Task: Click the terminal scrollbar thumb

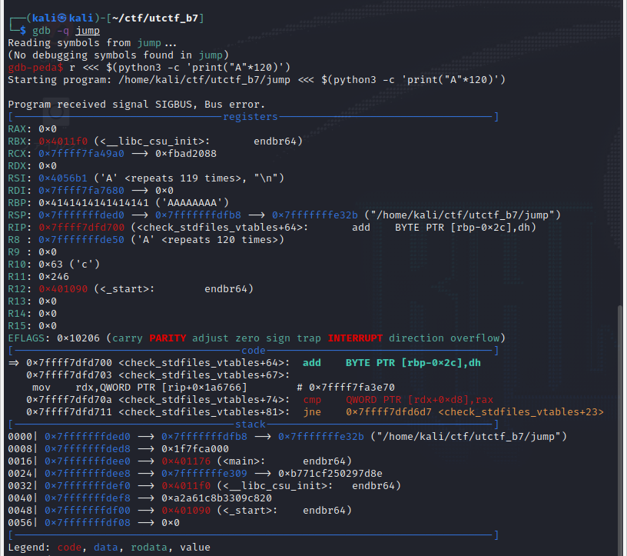Action: (x=620, y=431)
